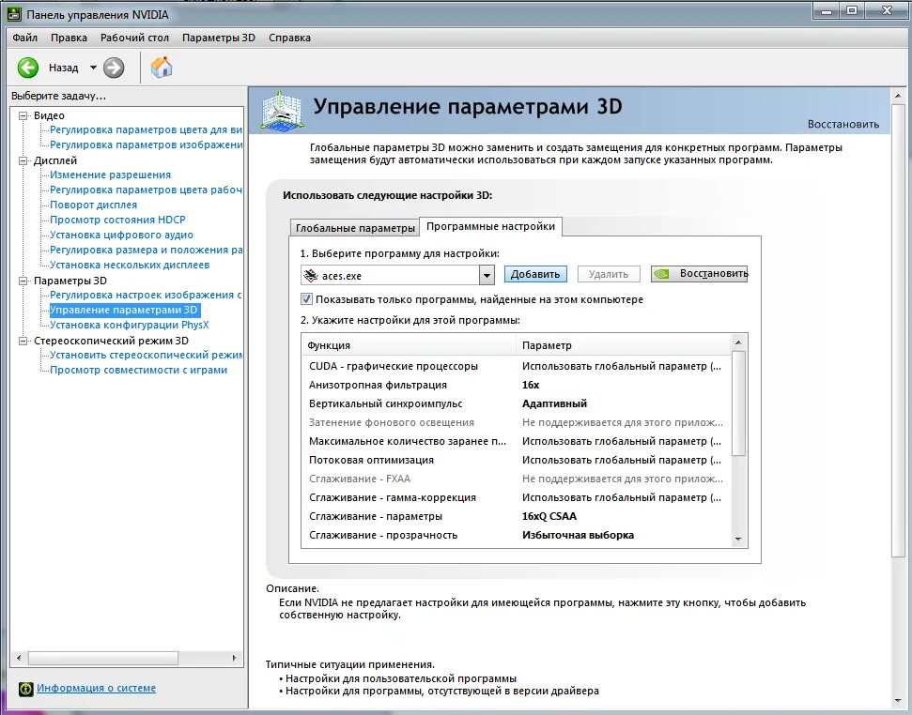Switch to Глобальные параметры tab

[x=355, y=228]
